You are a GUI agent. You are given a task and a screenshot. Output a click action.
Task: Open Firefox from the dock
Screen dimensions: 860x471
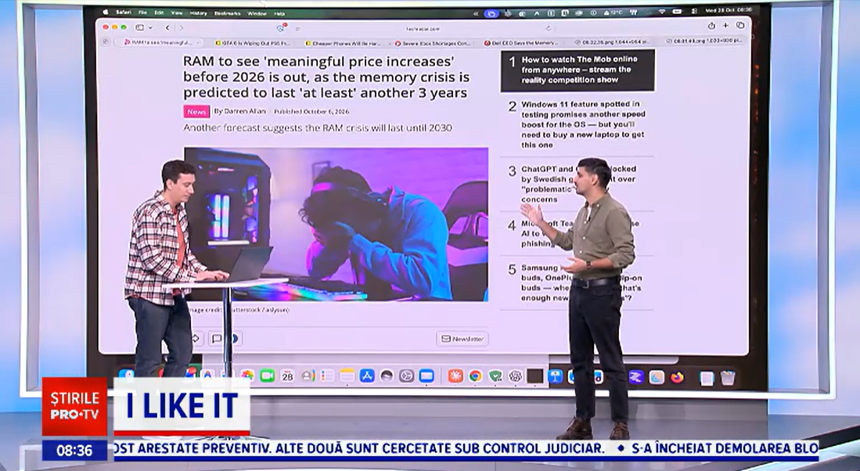678,377
